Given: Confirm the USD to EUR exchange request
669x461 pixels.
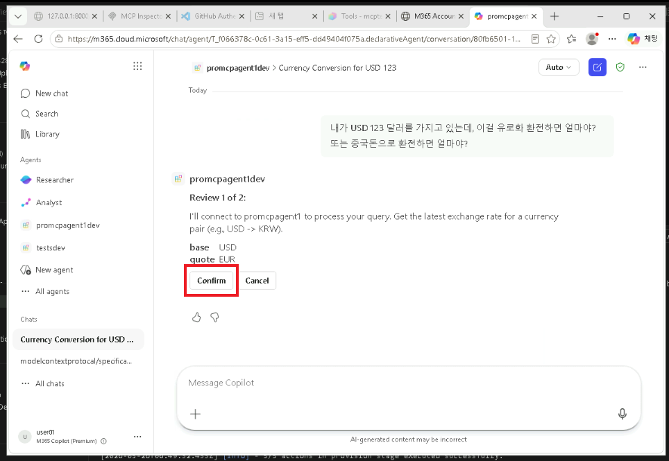Looking at the screenshot, I should click(211, 280).
